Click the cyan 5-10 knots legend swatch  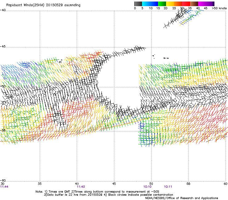point(146,4)
